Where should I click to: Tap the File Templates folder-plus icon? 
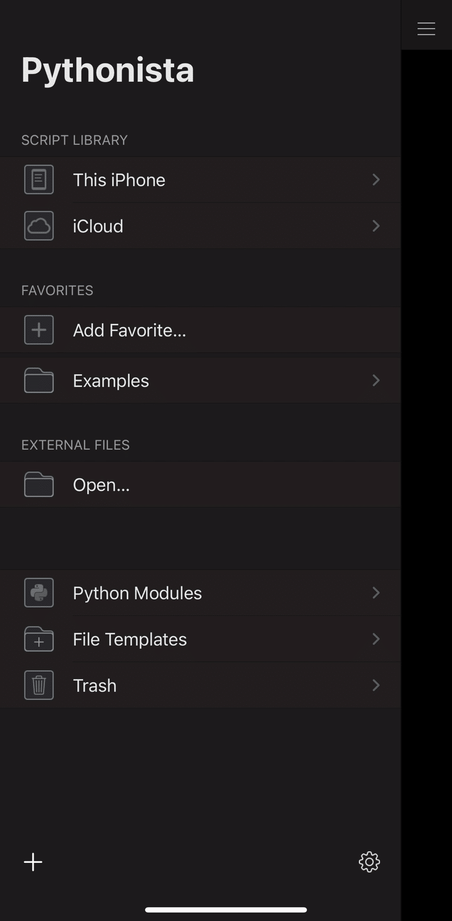click(x=39, y=639)
